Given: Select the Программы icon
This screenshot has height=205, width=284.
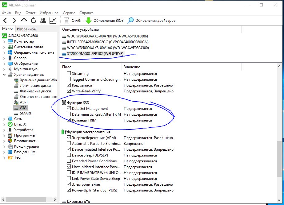Looking at the screenshot, I should coord(10,135).
